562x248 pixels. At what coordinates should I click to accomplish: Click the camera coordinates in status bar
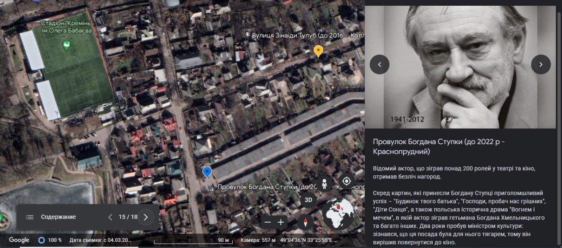pyautogui.click(x=309, y=240)
